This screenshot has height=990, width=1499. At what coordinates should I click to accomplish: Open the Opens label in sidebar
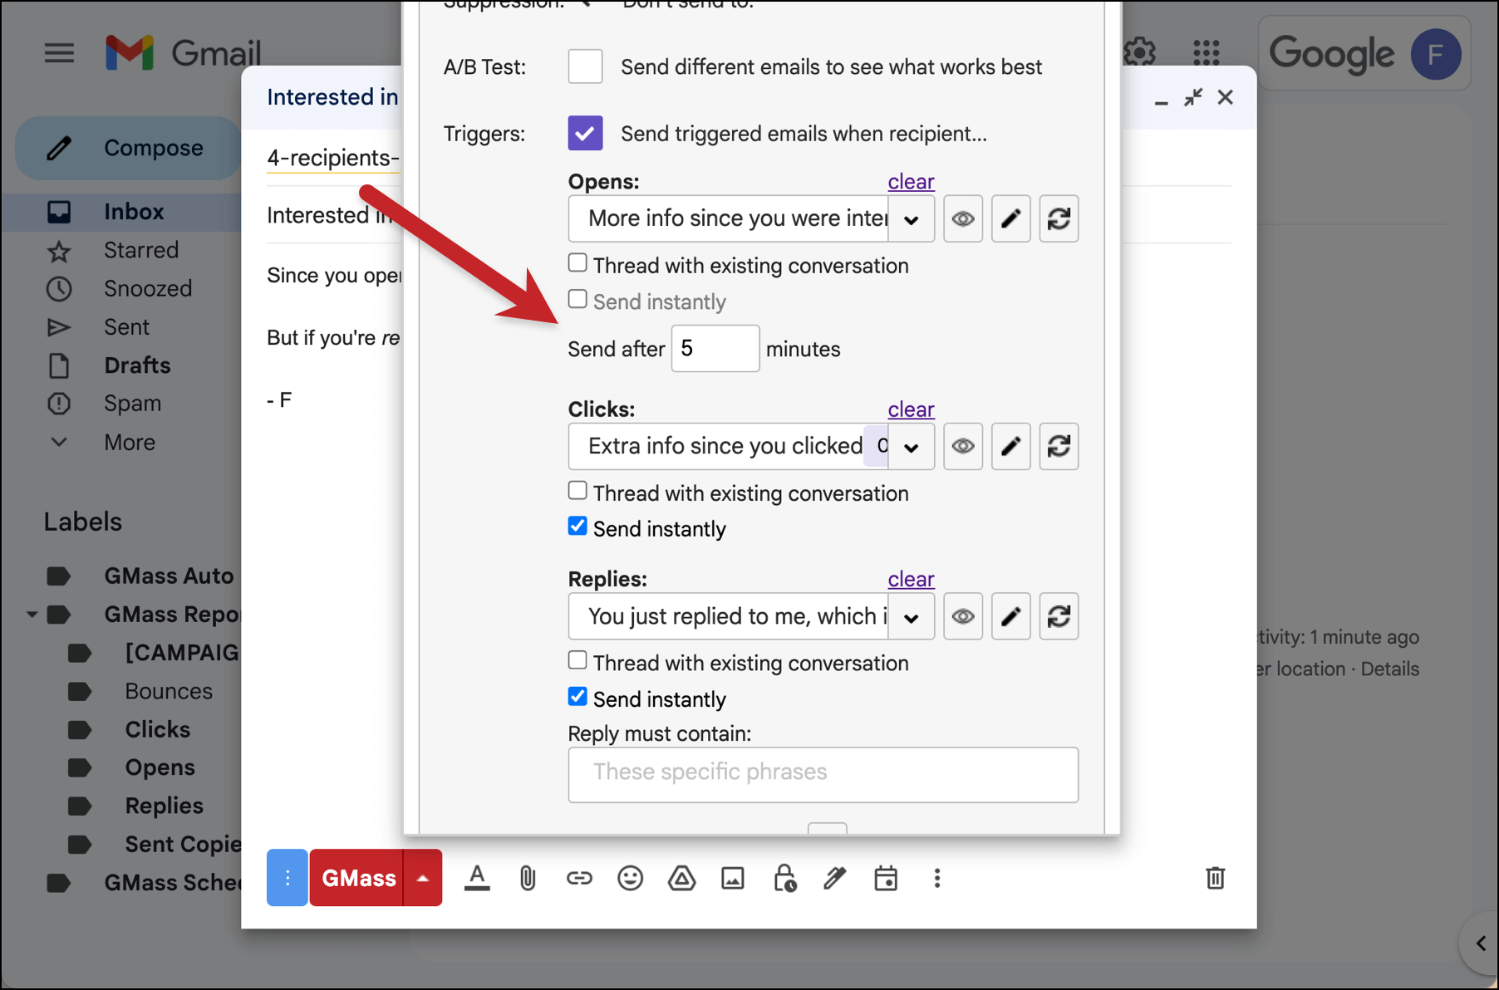(160, 767)
